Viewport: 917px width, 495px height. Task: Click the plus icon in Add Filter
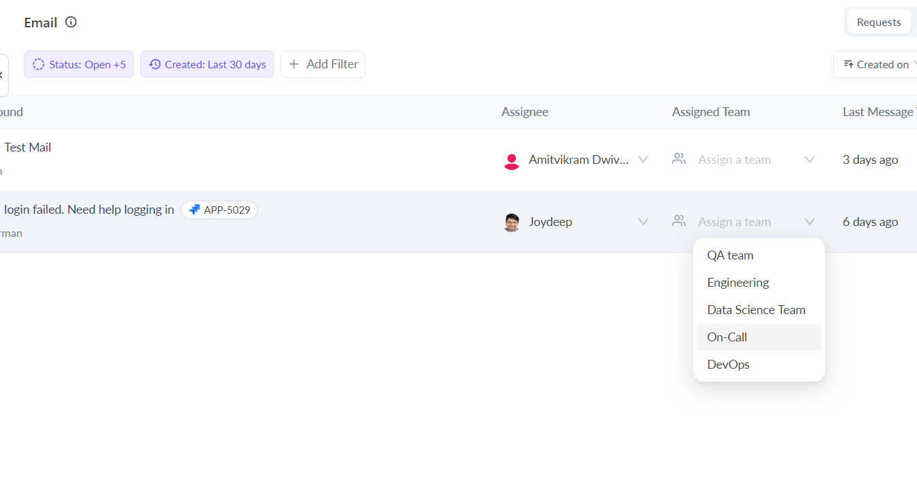click(x=294, y=64)
